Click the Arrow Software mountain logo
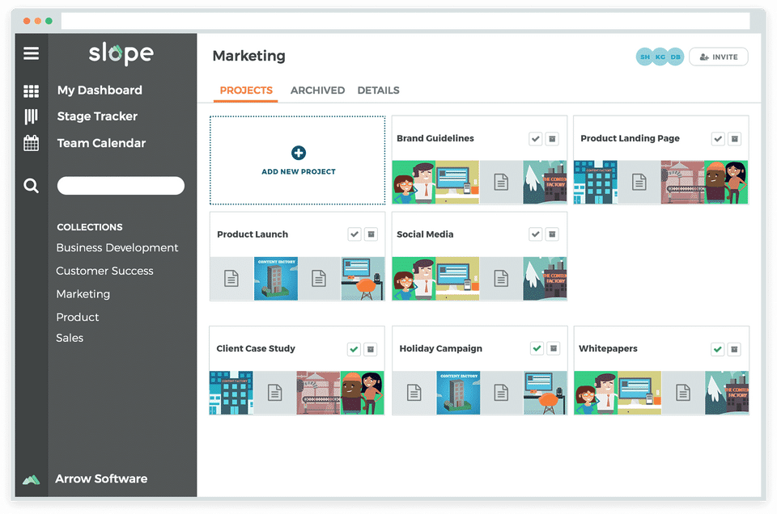The width and height of the screenshot is (777, 514). pyautogui.click(x=31, y=479)
